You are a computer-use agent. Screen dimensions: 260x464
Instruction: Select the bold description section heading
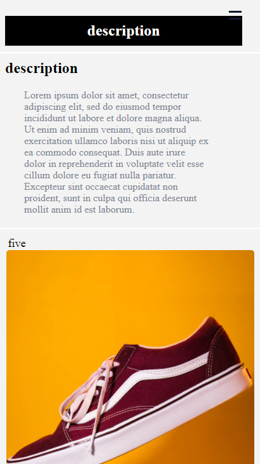coord(41,69)
